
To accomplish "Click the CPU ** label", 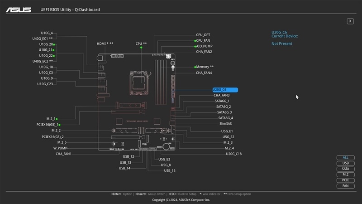I will pyautogui.click(x=141, y=44).
